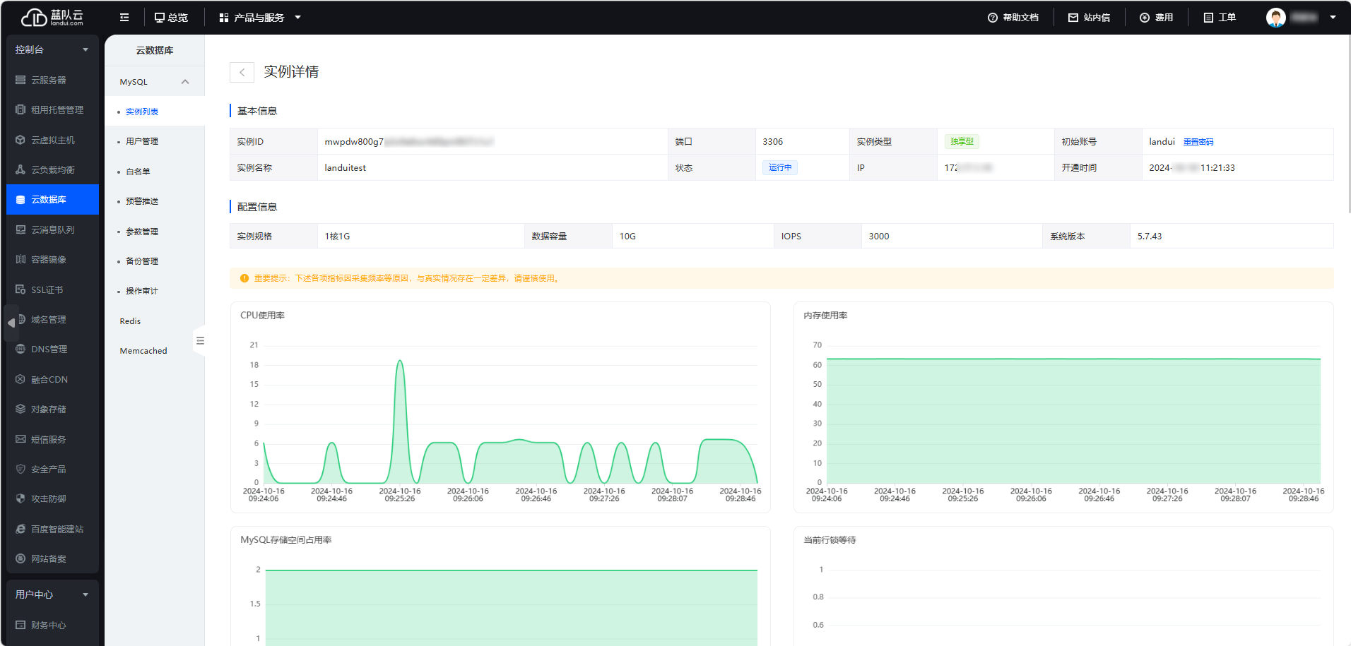Click the user avatar picture
This screenshot has height=646, width=1351.
tap(1275, 18)
